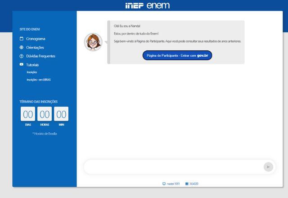This screenshot has height=198, width=288.
Task: Click the enem logo in header
Action: point(158,5)
